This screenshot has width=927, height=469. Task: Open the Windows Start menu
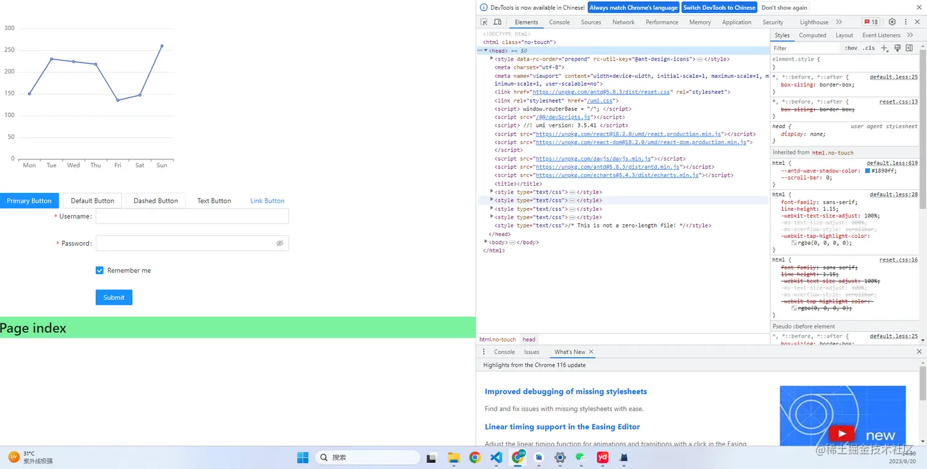click(302, 457)
